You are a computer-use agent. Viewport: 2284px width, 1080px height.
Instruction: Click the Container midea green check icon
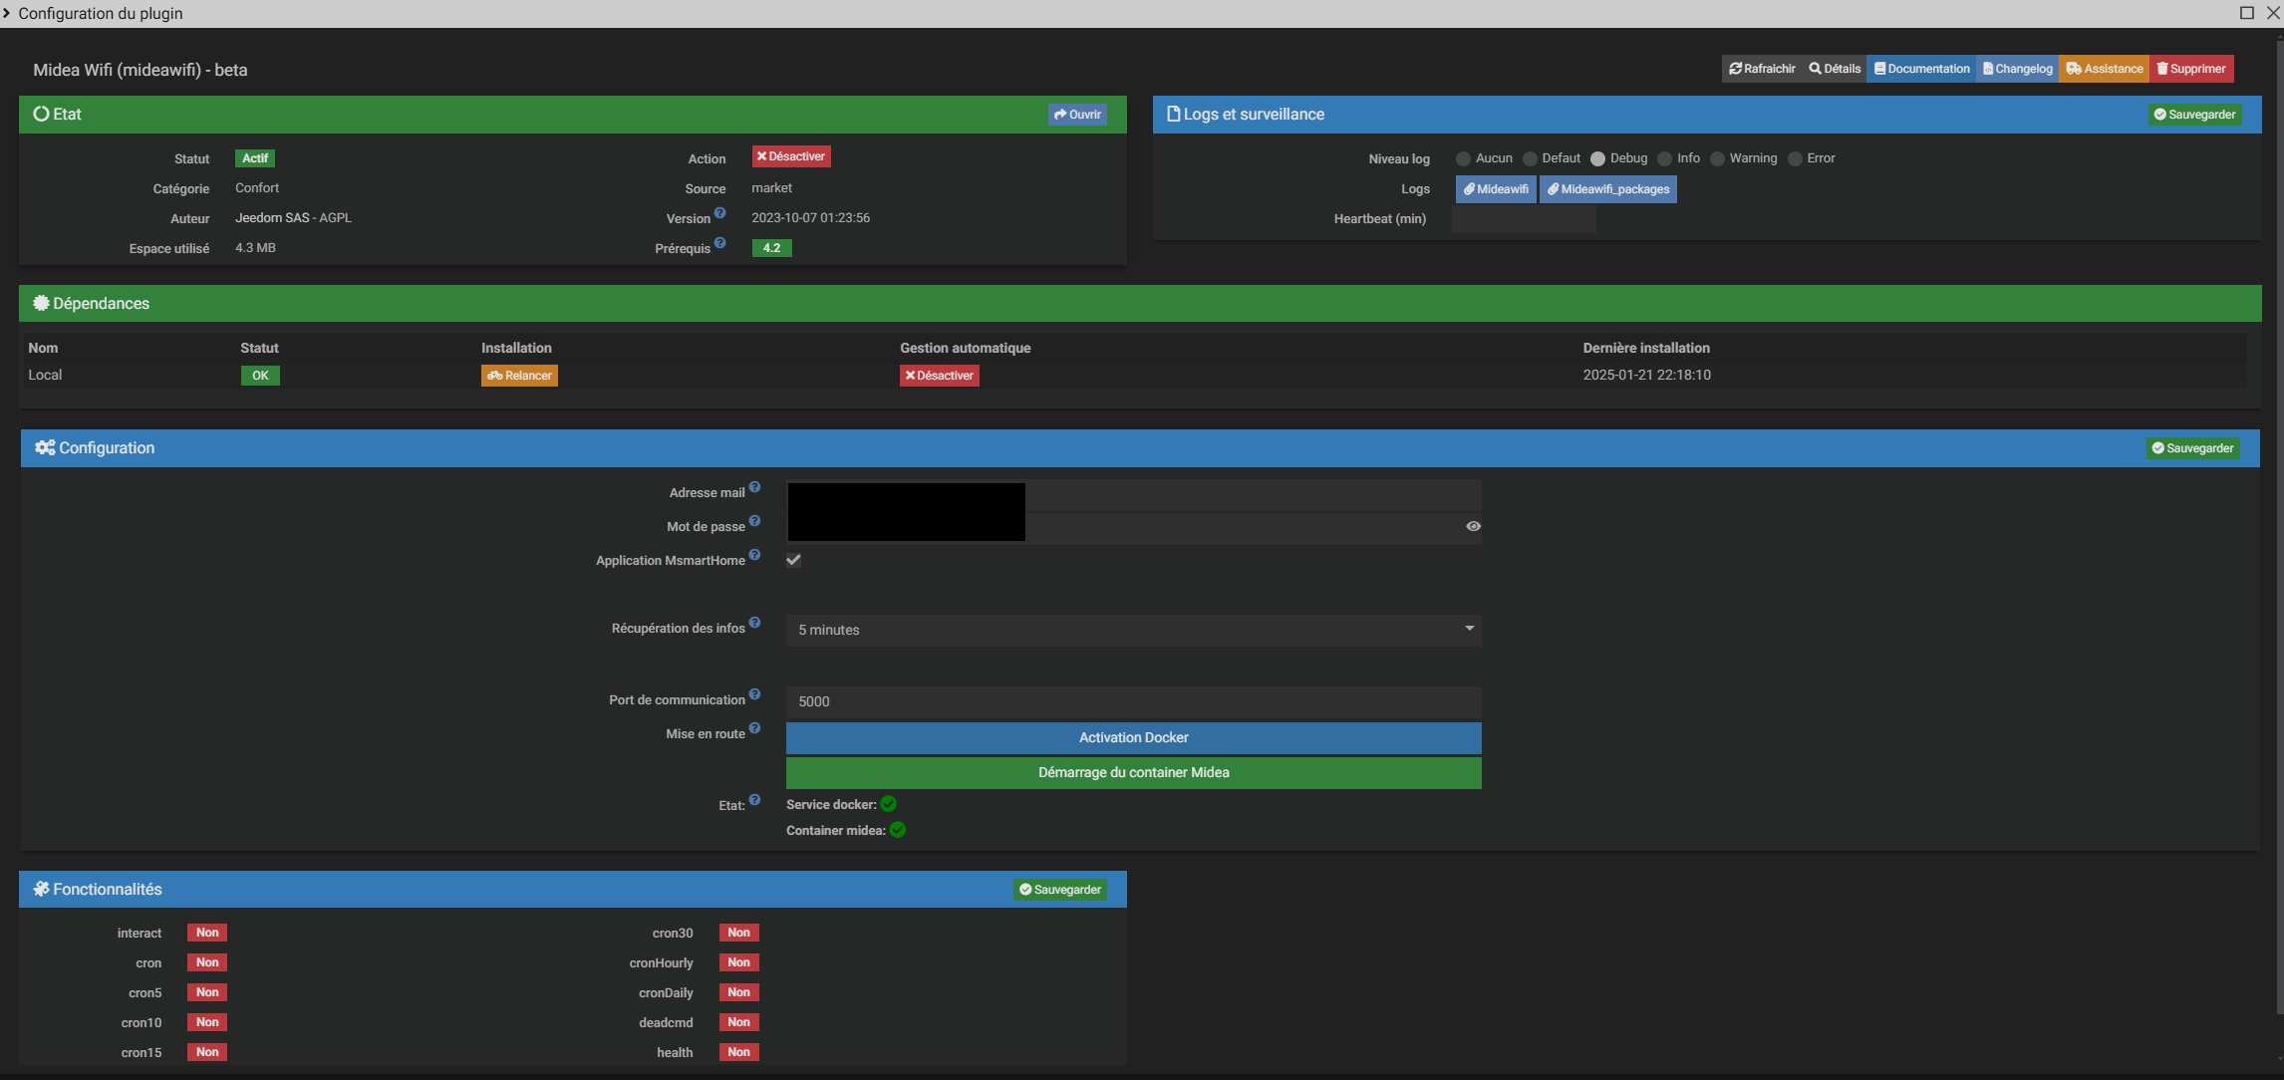click(898, 830)
